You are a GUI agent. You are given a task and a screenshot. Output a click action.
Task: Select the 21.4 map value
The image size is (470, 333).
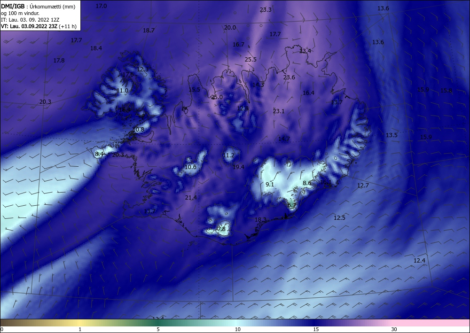pos(191,198)
